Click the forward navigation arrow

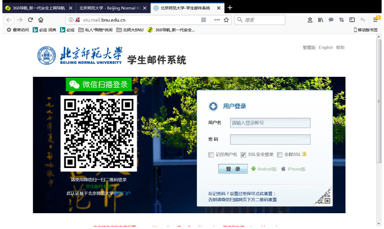point(20,20)
